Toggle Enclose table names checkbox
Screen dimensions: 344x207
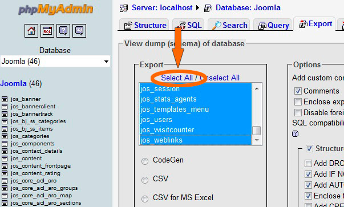[308, 196]
